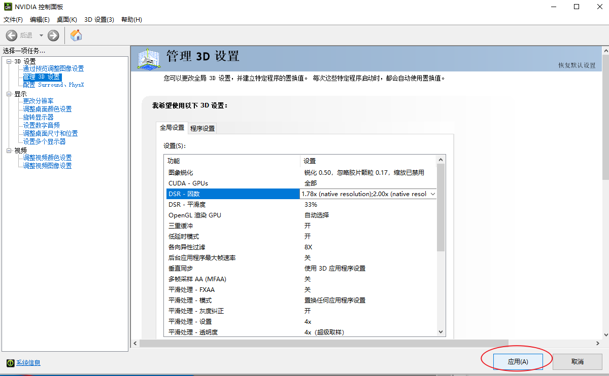Click the home icon in the toolbar
This screenshot has width=609, height=376.
pos(76,35)
